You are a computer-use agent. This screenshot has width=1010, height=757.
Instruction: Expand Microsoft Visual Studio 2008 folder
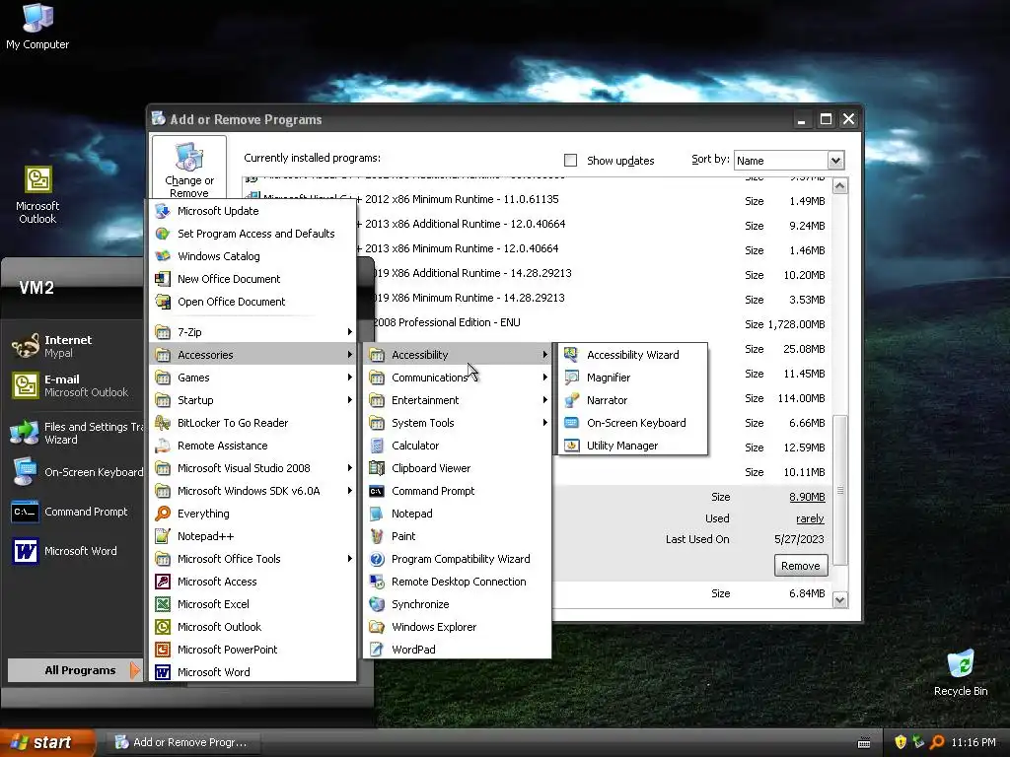coord(252,468)
